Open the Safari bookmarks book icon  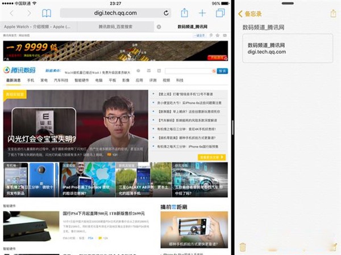[x=47, y=13]
